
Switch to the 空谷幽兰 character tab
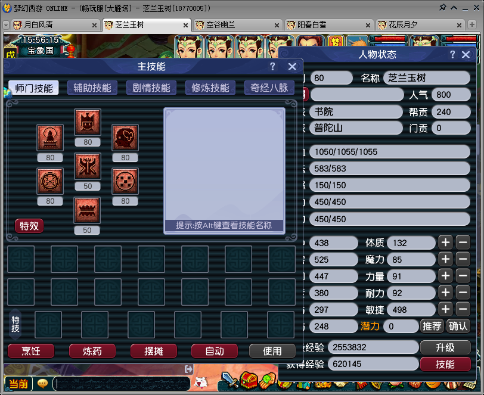pos(238,24)
